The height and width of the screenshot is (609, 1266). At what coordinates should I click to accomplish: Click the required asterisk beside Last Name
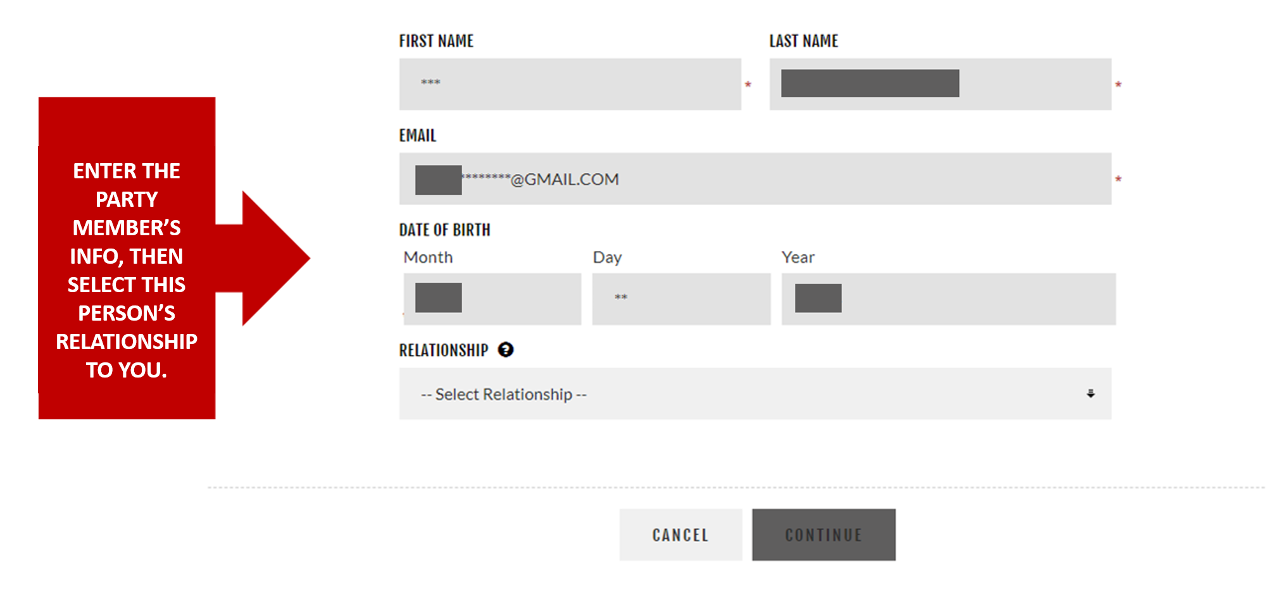click(1119, 85)
